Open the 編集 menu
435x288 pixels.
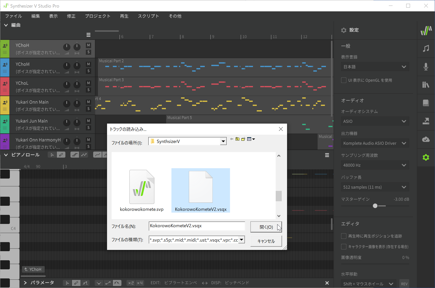36,16
